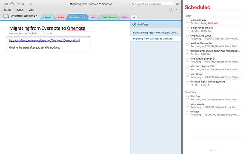The width and height of the screenshot is (247, 154).
Task: Switch to the Mac section tab
Action: point(93,17)
